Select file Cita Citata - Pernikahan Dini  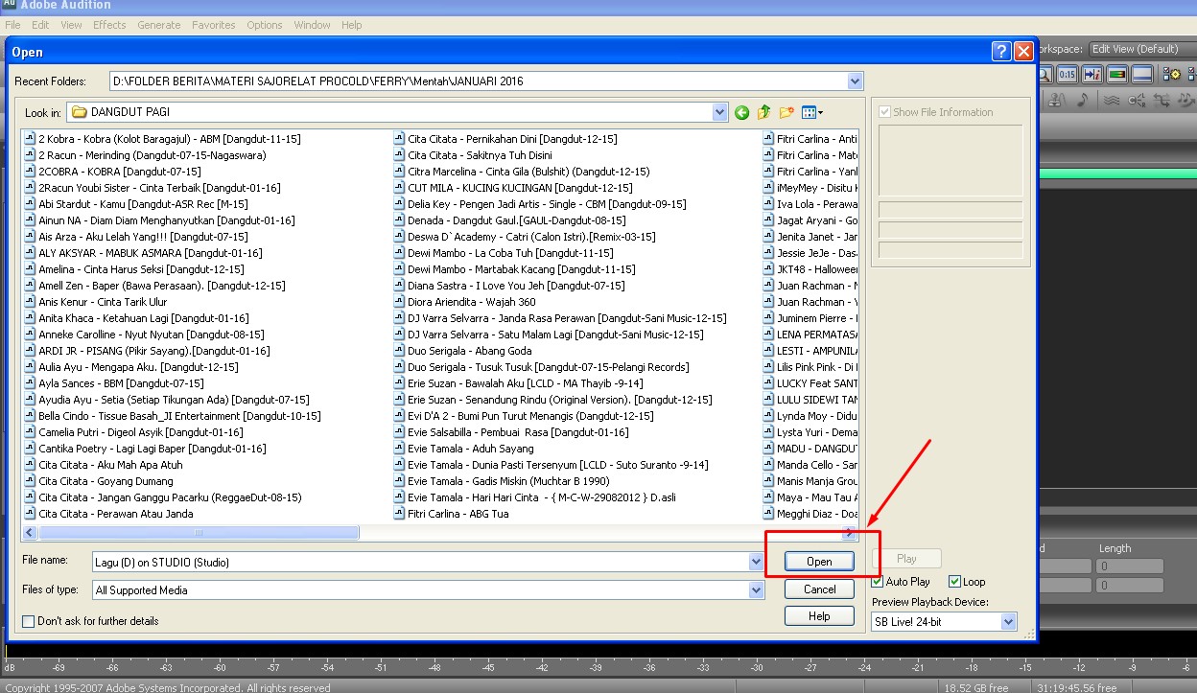tap(505, 139)
